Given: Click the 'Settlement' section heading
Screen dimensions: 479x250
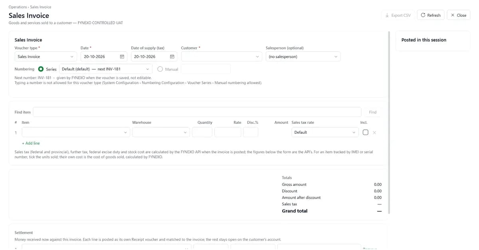Looking at the screenshot, I should [24, 232].
